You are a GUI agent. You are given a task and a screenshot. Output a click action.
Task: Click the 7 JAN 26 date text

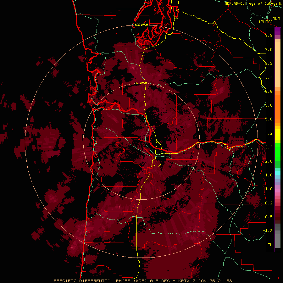pyautogui.click(x=204, y=281)
